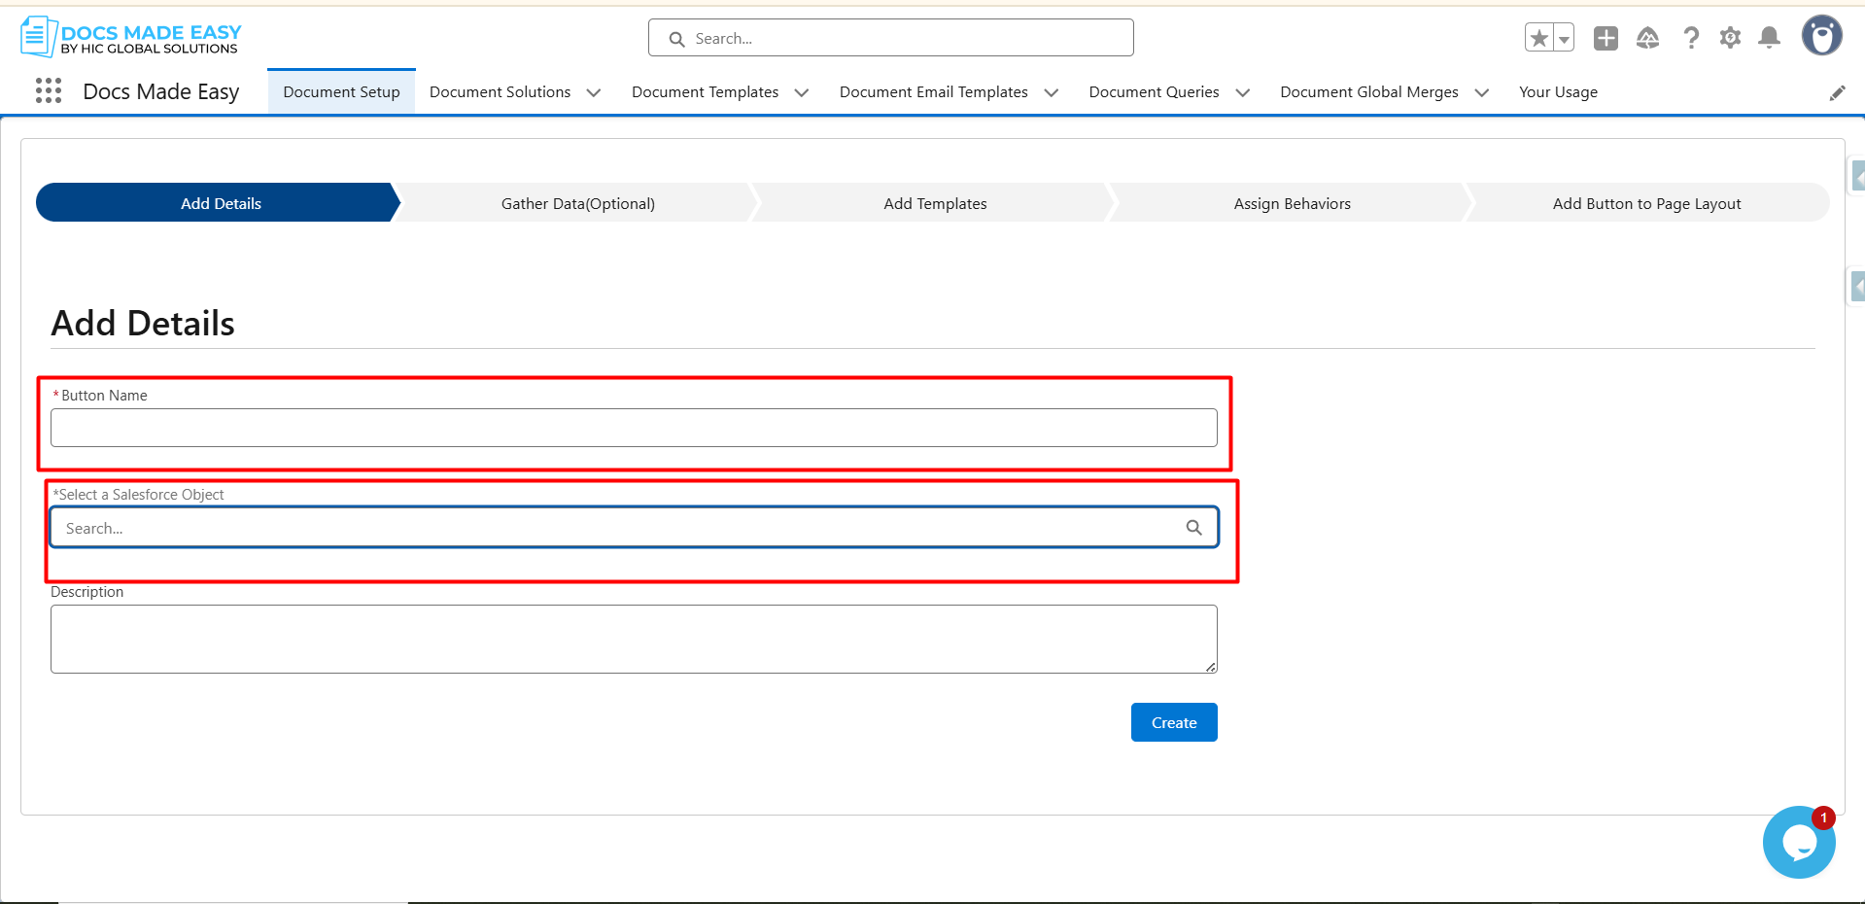Expand the Document Solutions dropdown chevron
1865x904 pixels.
coord(594,92)
